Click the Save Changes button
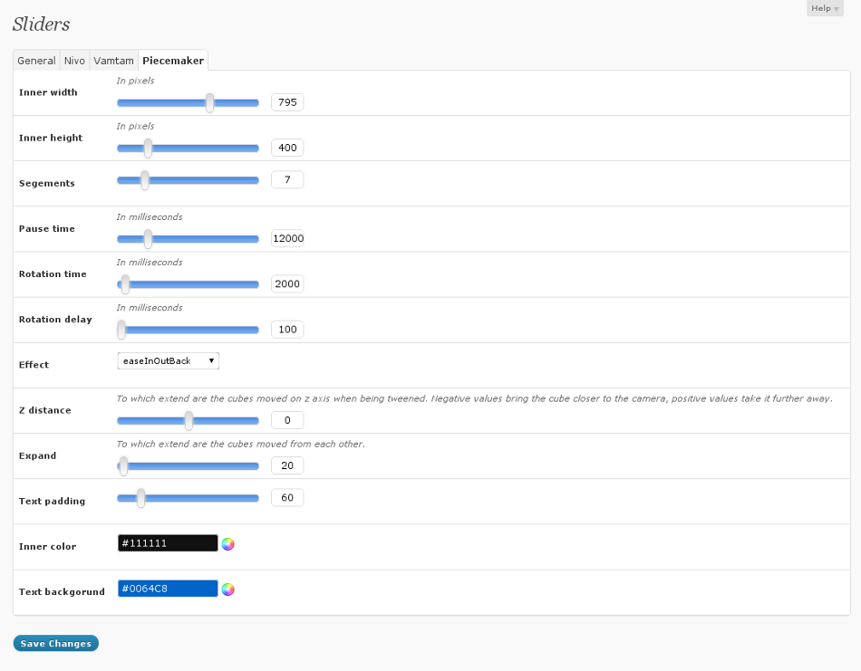The image size is (861, 671). (55, 644)
